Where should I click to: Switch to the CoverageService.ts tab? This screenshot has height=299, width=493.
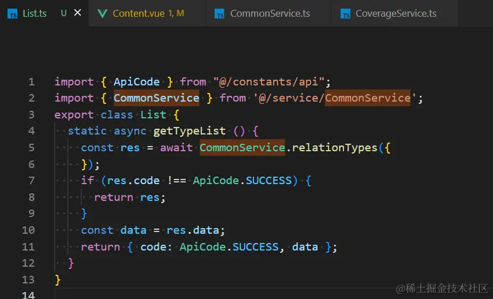[x=396, y=13]
